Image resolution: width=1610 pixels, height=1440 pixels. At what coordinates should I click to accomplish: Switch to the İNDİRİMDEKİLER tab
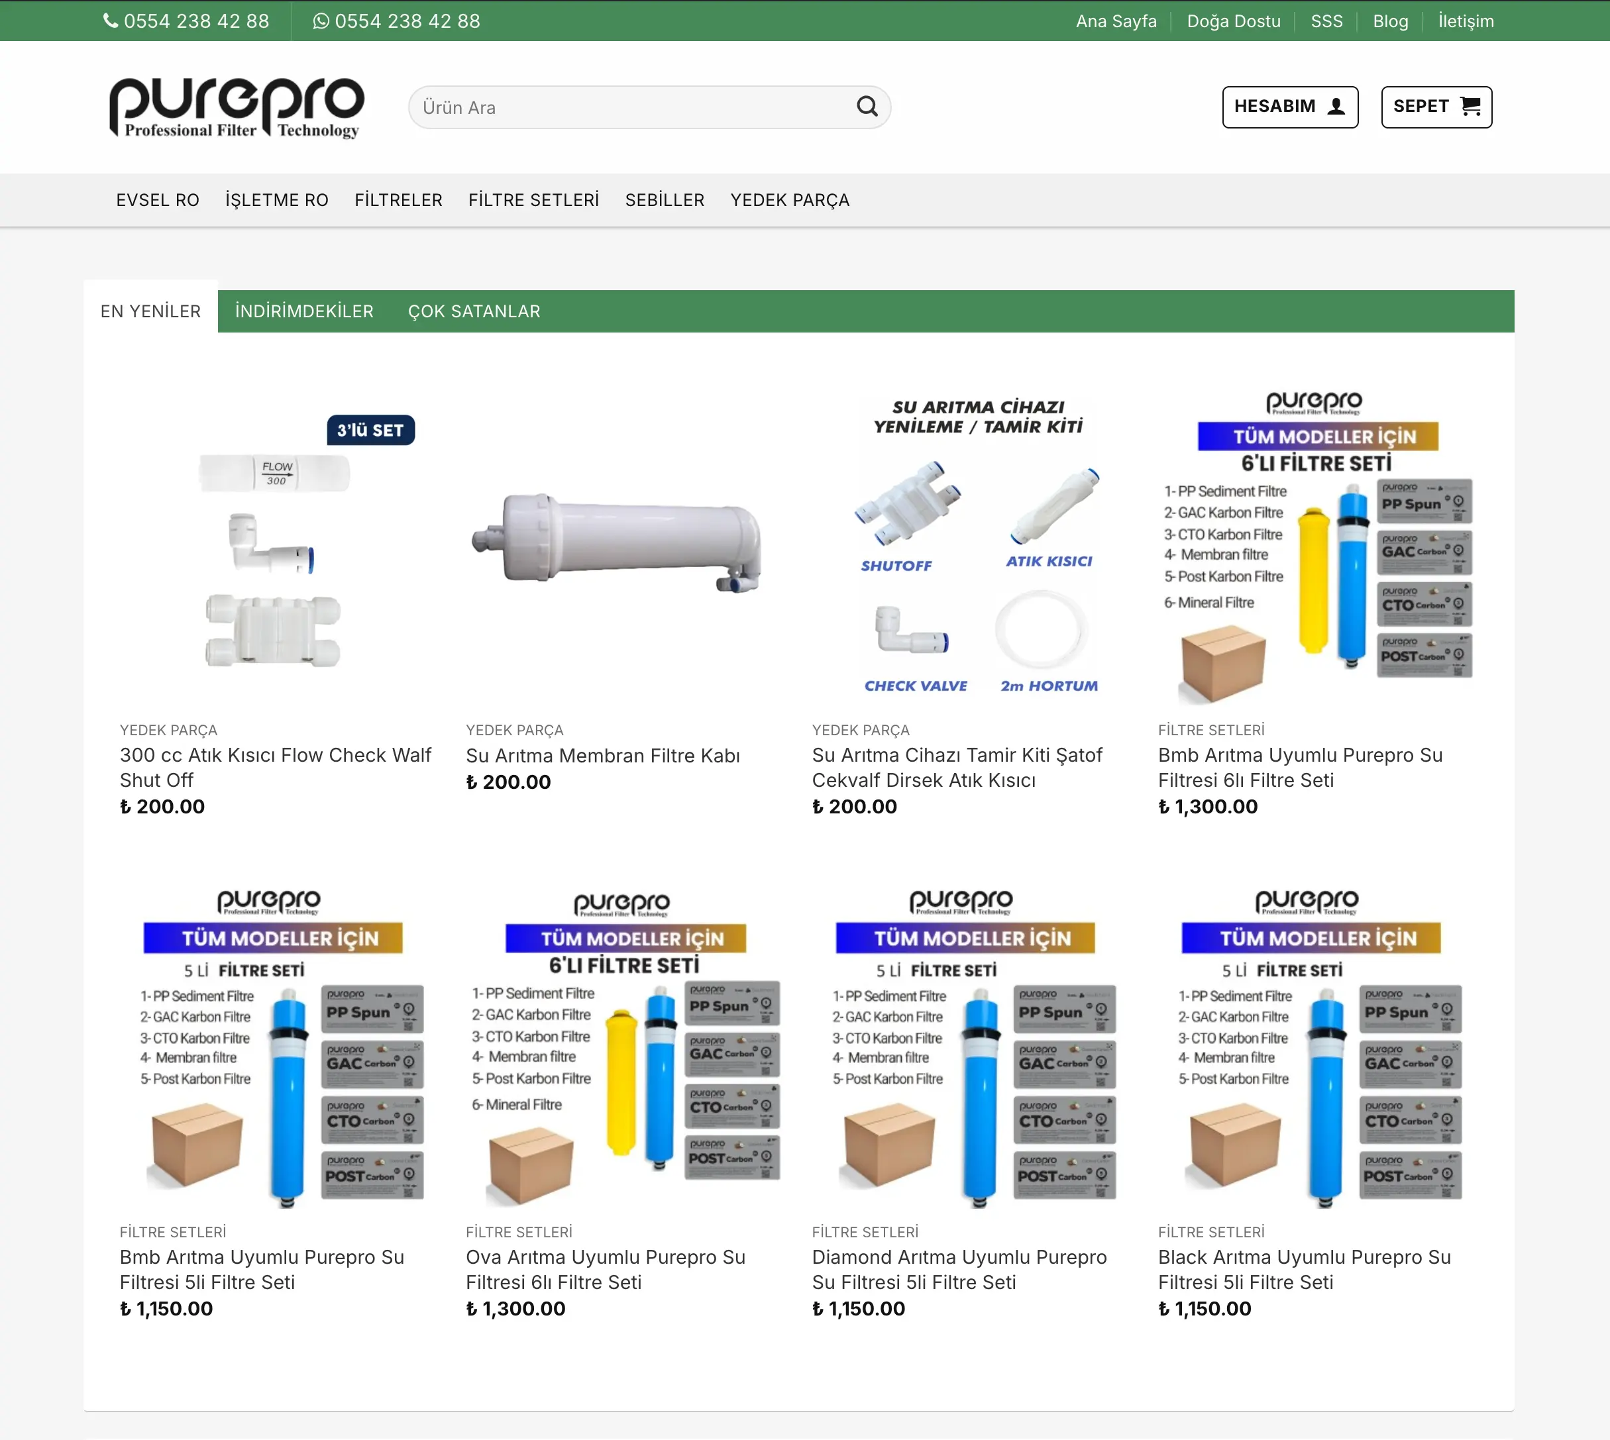304,311
